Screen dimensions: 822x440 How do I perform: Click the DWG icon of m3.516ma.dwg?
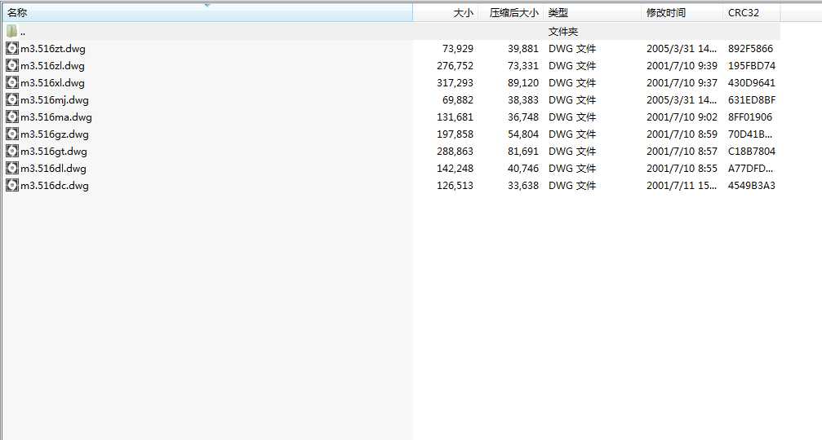click(x=12, y=117)
